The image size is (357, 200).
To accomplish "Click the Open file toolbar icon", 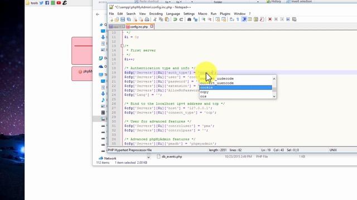I will click(x=117, y=19).
